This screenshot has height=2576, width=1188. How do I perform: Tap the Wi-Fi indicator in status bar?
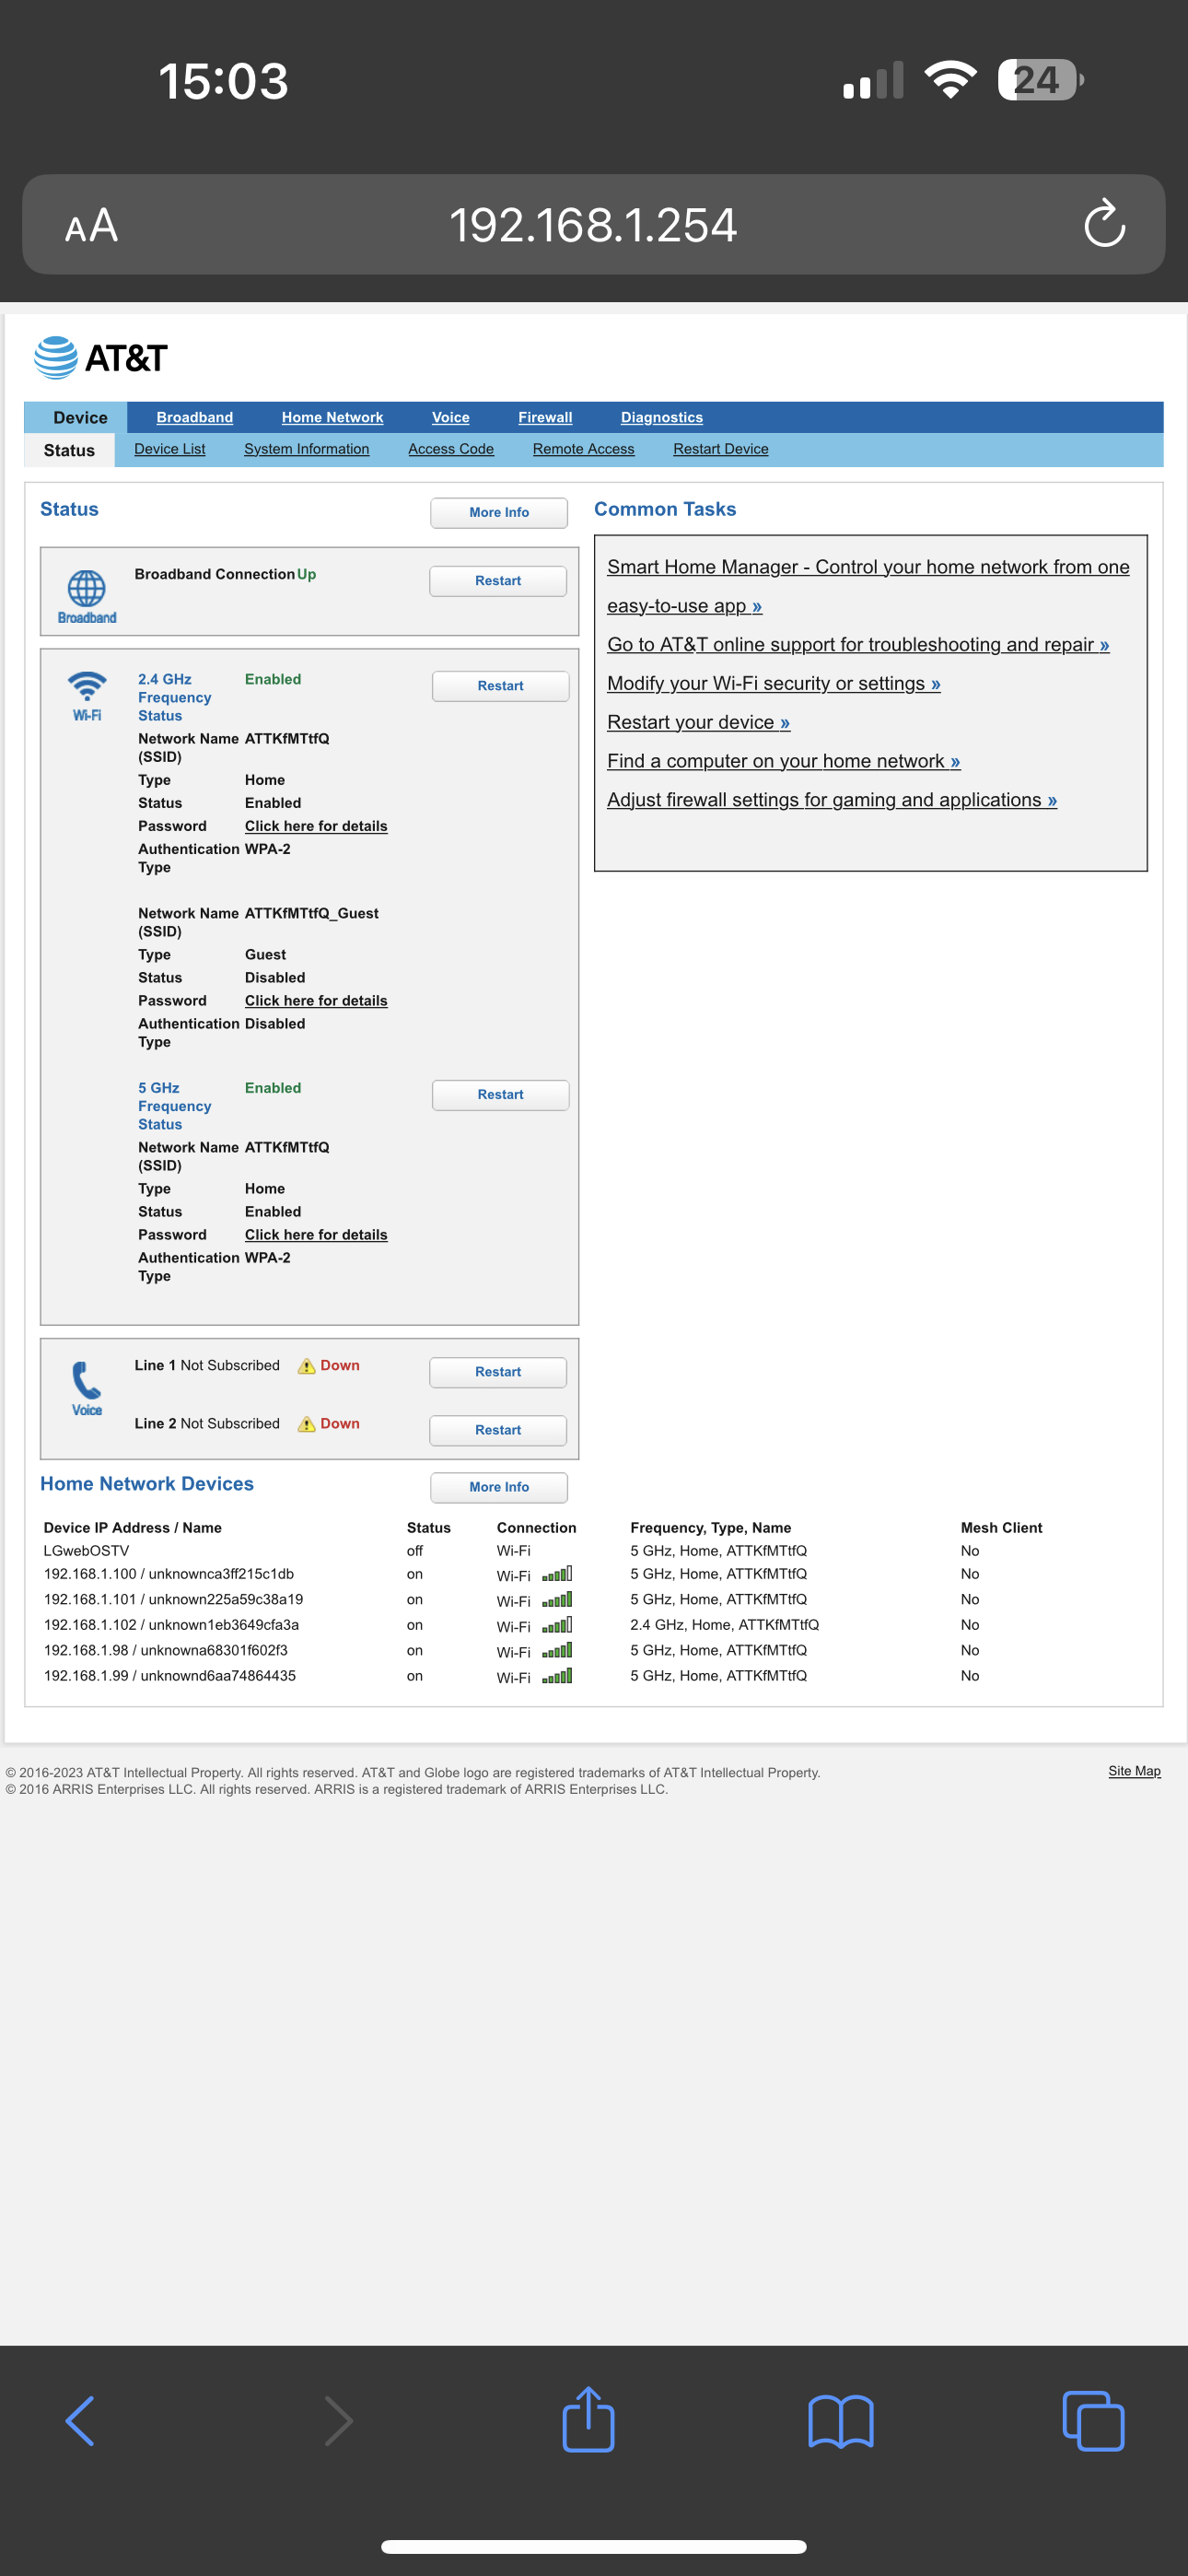950,79
